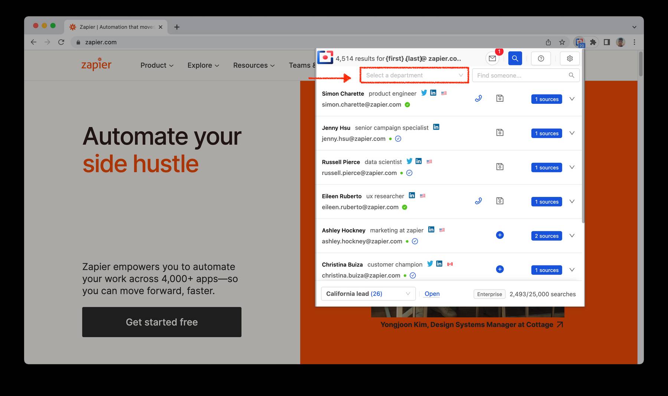The width and height of the screenshot is (668, 396).
Task: Expand Eileen Ruberto's row chevron
Action: click(x=572, y=201)
